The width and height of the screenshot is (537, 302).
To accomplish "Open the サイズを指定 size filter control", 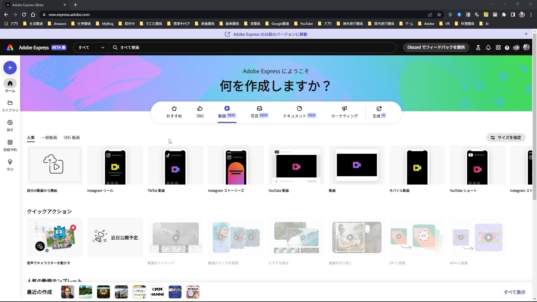I will click(x=506, y=137).
